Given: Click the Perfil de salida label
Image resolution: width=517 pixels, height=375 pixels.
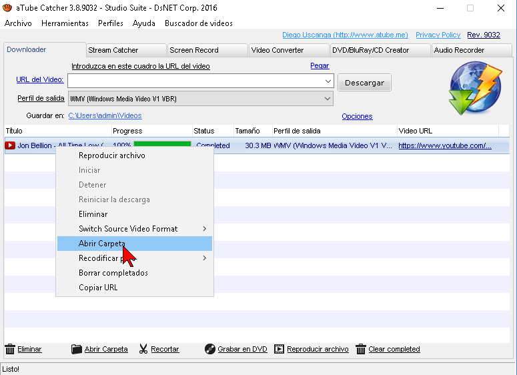Looking at the screenshot, I should tap(41, 98).
